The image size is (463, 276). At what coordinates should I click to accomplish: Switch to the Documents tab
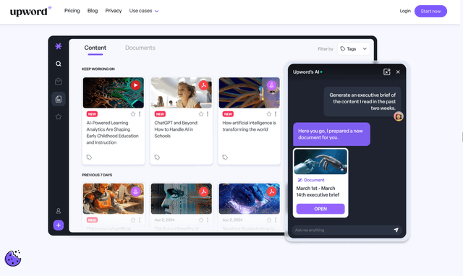140,48
